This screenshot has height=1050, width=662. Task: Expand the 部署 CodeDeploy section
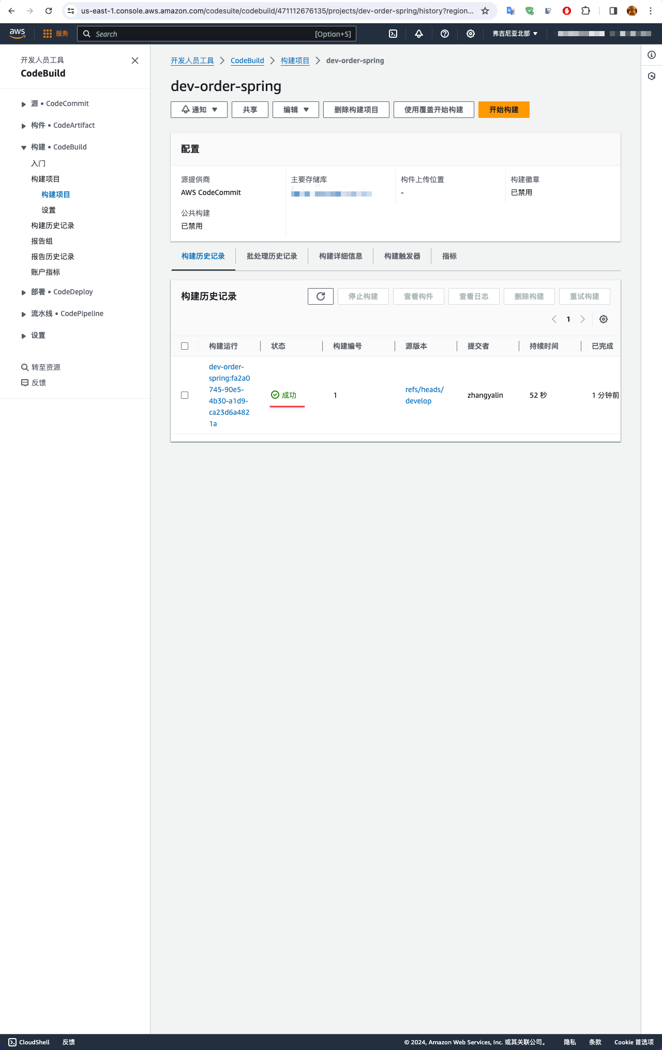coord(24,292)
